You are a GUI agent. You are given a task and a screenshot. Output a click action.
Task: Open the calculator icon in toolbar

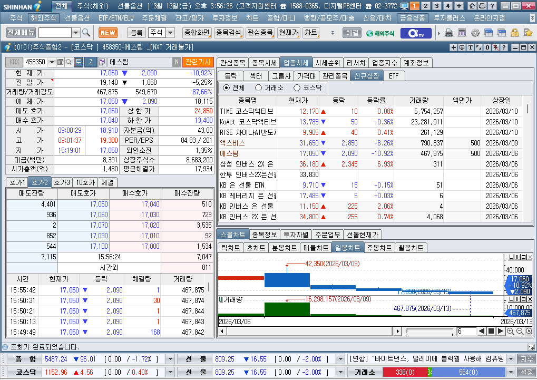[x=462, y=33]
